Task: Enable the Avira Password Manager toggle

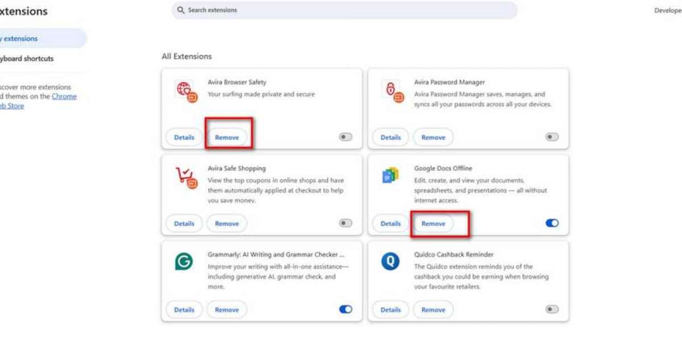Action: [552, 137]
